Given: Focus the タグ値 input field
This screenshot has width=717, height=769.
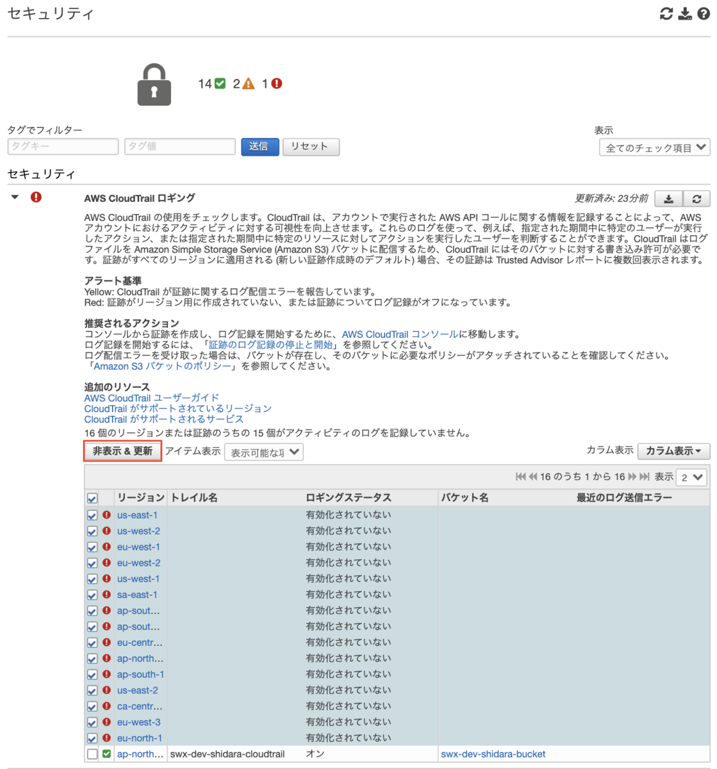Looking at the screenshot, I should pyautogui.click(x=180, y=147).
